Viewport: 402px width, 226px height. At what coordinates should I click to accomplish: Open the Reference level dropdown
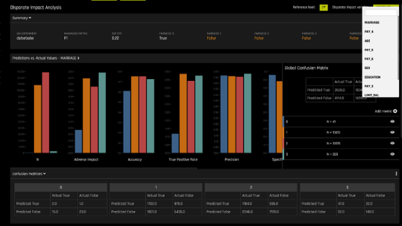coord(323,7)
